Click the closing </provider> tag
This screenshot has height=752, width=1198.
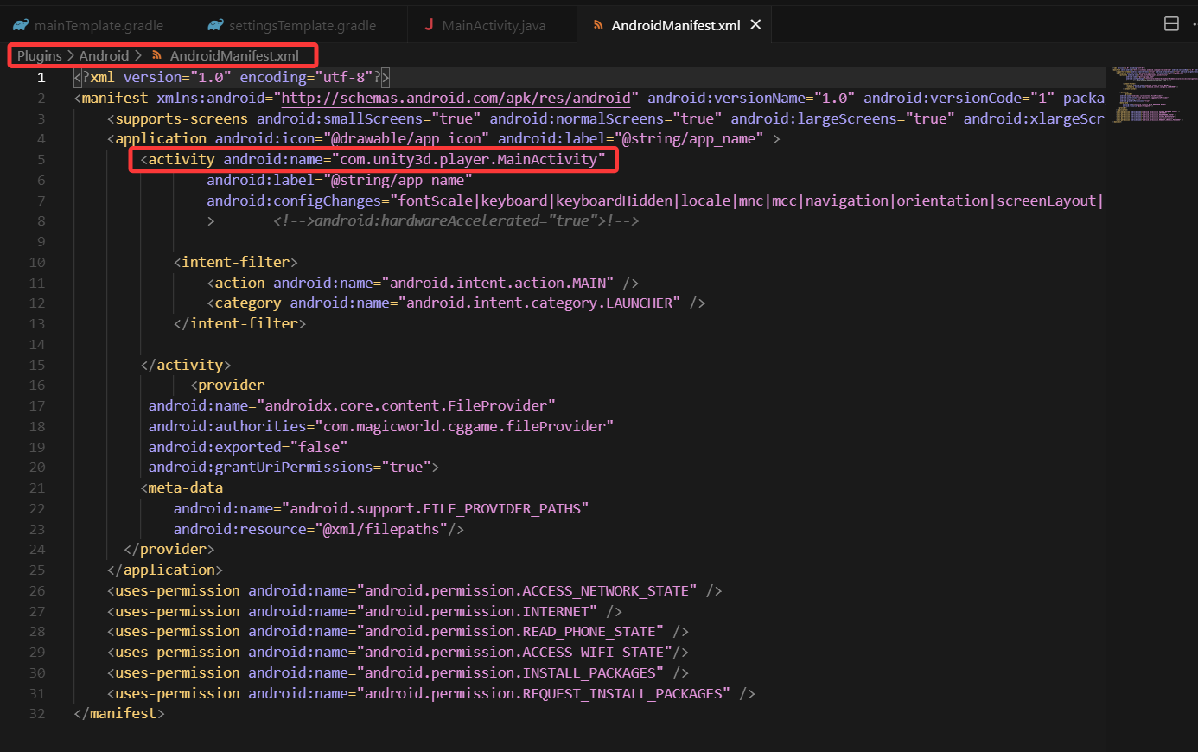(x=169, y=549)
